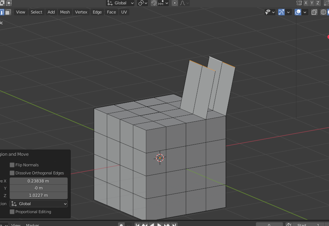This screenshot has width=329, height=226.
Task: Jump to timeline end frame
Action: click(174, 225)
